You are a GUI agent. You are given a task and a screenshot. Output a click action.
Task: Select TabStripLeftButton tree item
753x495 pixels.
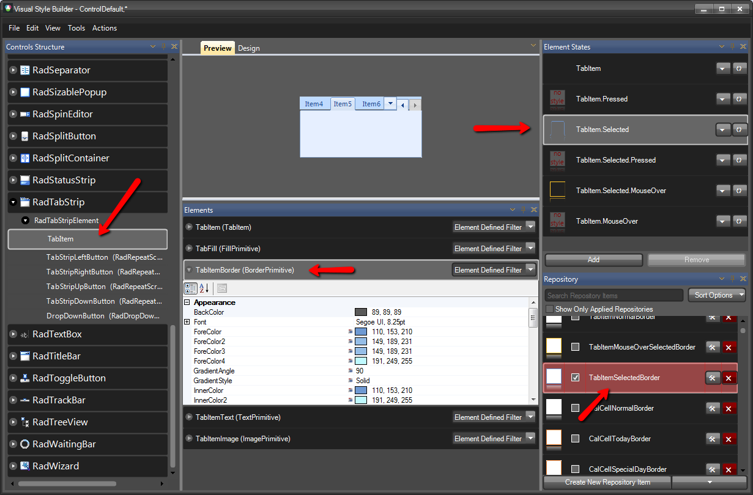[105, 257]
